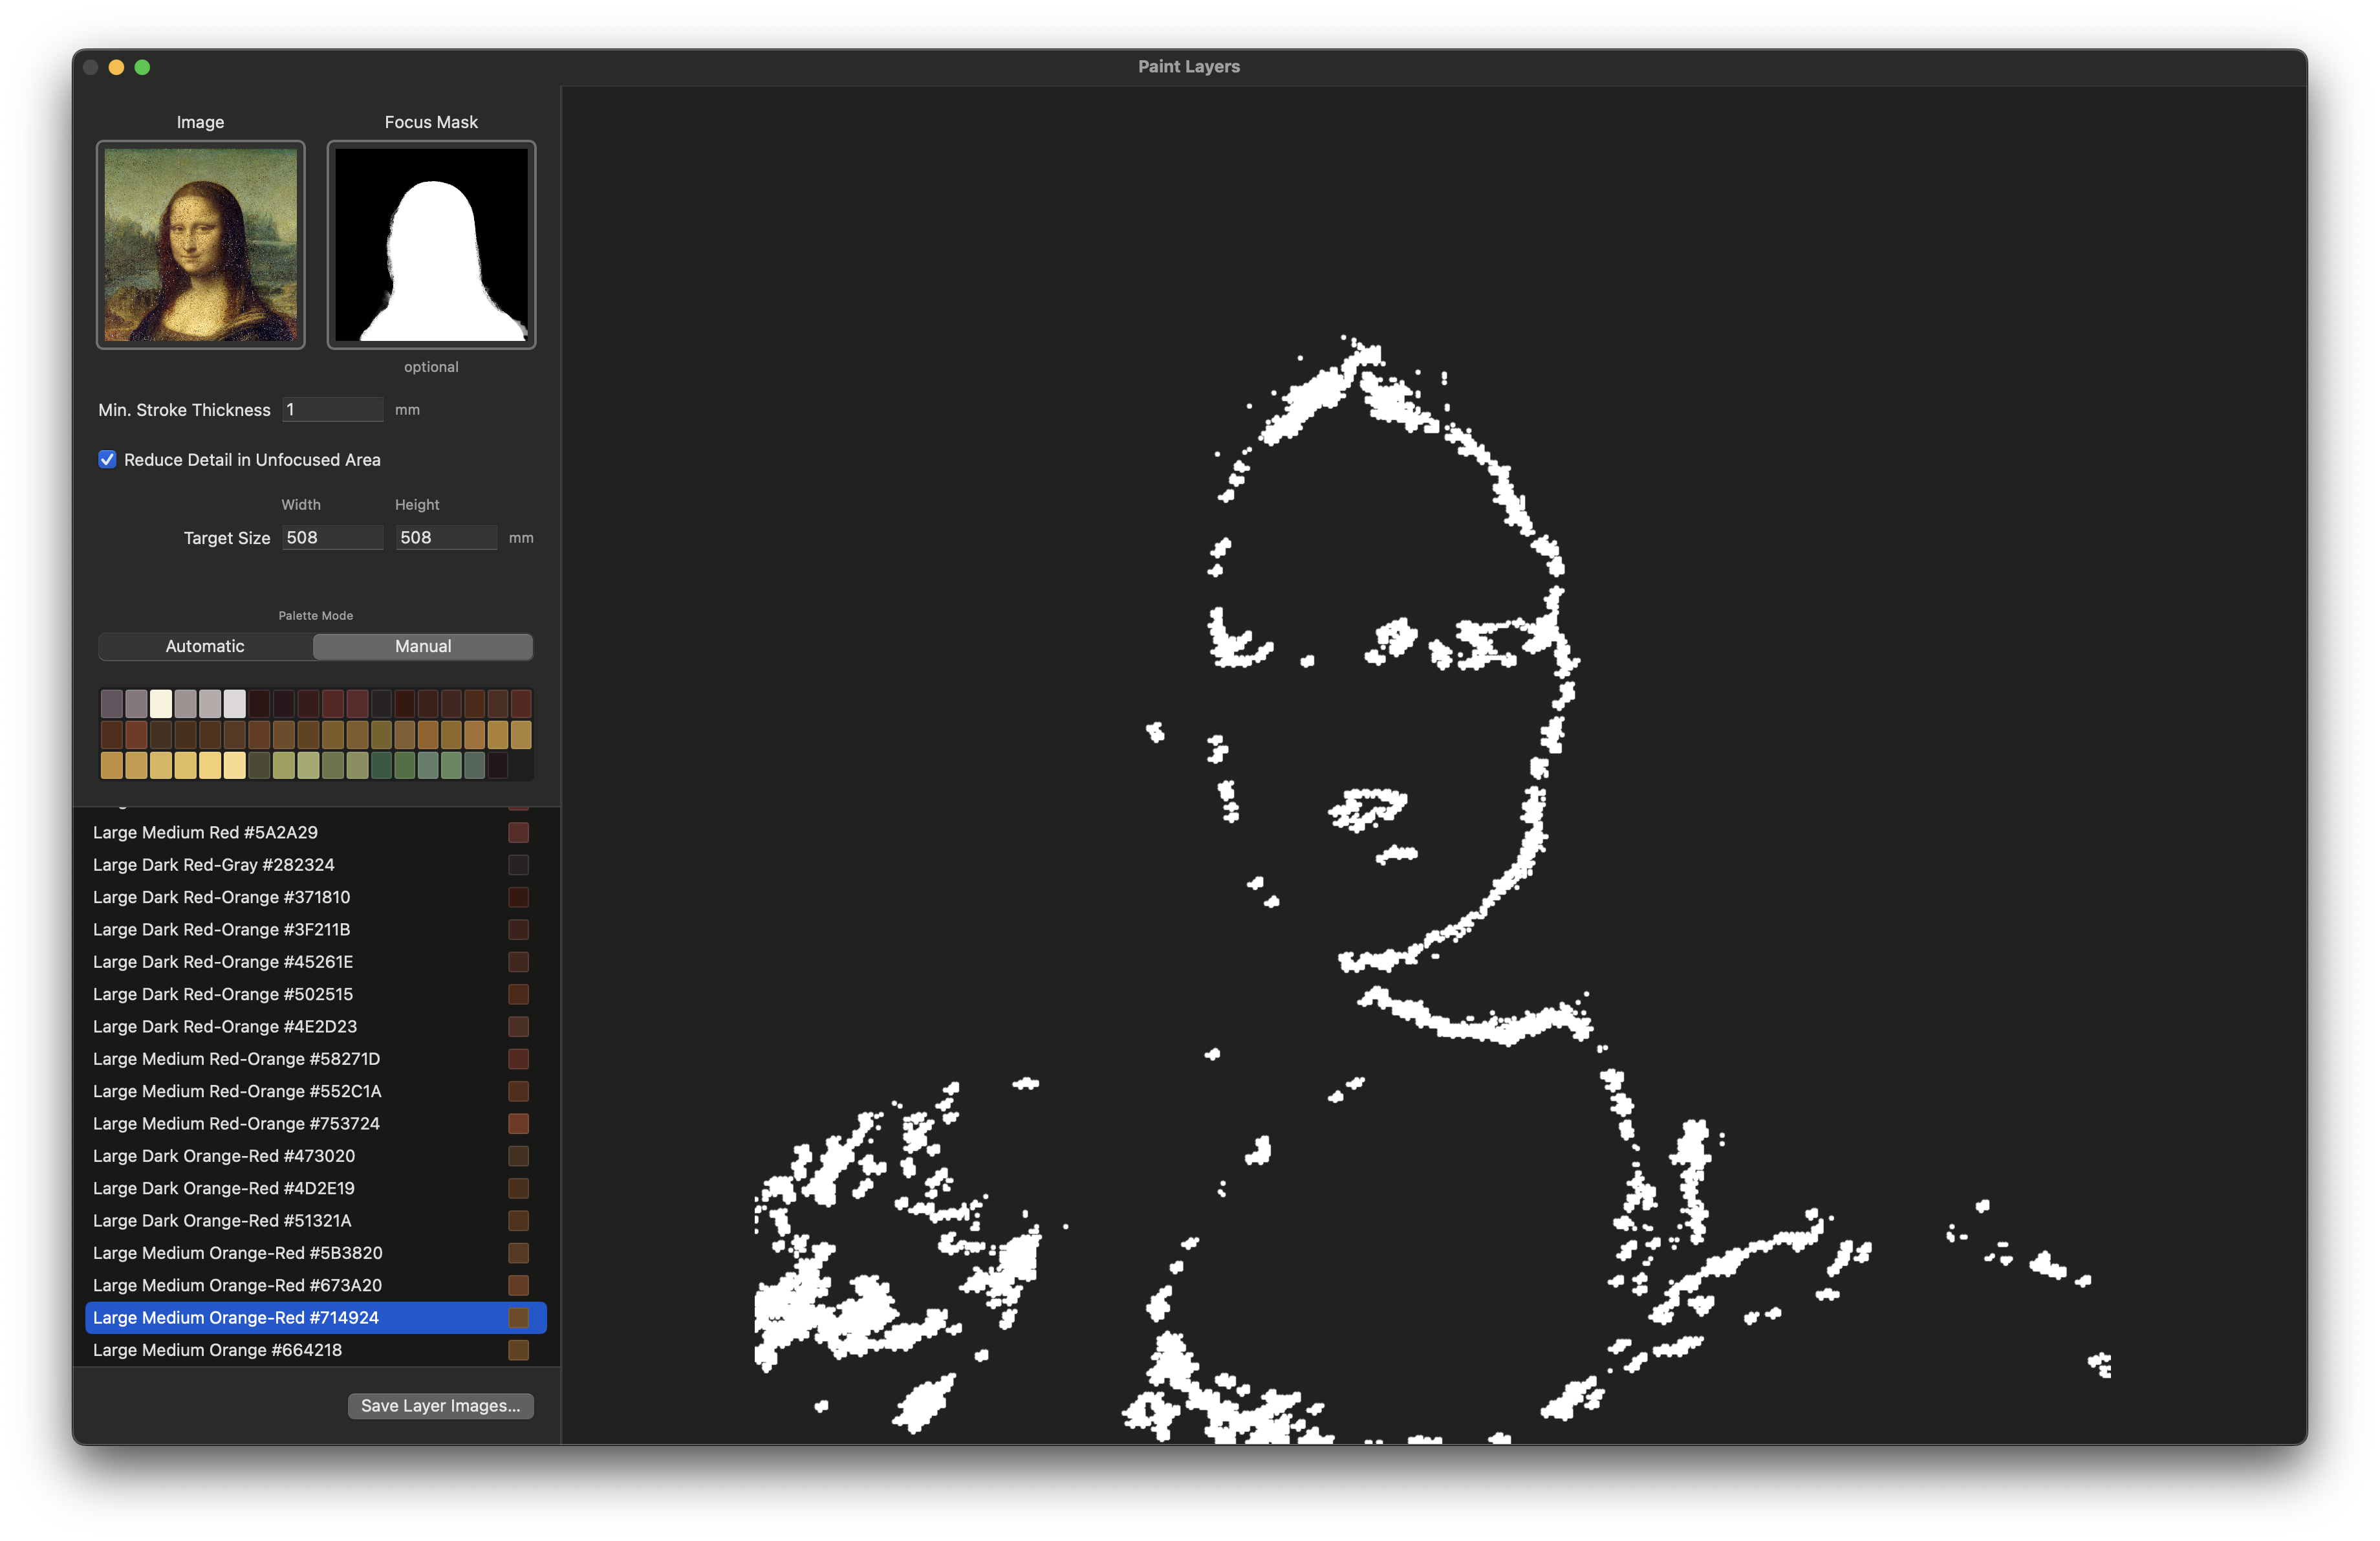The image size is (2380, 1541).
Task: Select the lightest cream swatch in the palette
Action: [x=161, y=703]
